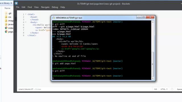Click line number 1 in the gutter
Image resolution: width=182 pixels, height=102 pixels.
click(23, 14)
